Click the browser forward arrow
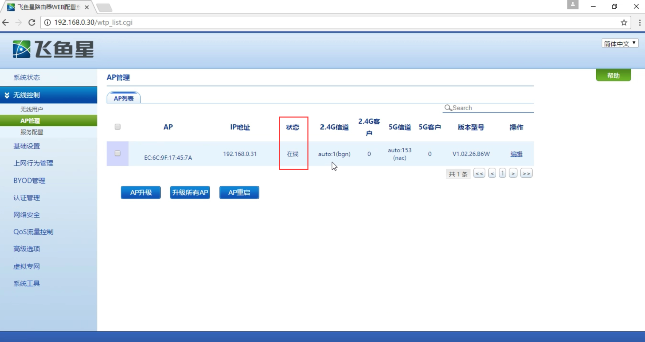 coord(19,23)
